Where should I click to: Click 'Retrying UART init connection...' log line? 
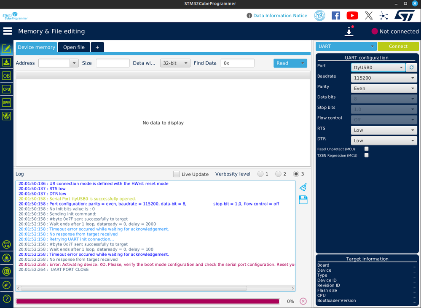(66, 239)
